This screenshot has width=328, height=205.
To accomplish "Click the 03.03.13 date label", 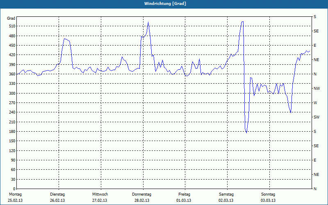I will [x=268, y=200].
